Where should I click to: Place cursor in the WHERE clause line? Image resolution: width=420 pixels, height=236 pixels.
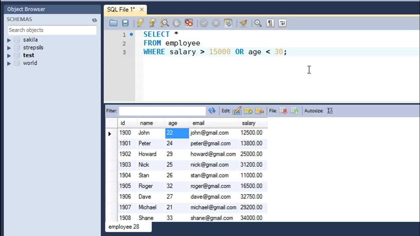[215, 52]
